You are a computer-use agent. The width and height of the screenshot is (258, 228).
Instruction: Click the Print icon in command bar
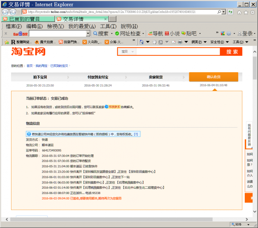180,42
